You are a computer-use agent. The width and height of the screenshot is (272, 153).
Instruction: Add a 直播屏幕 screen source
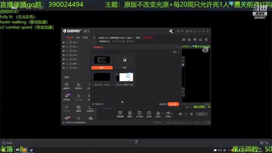click(x=120, y=114)
